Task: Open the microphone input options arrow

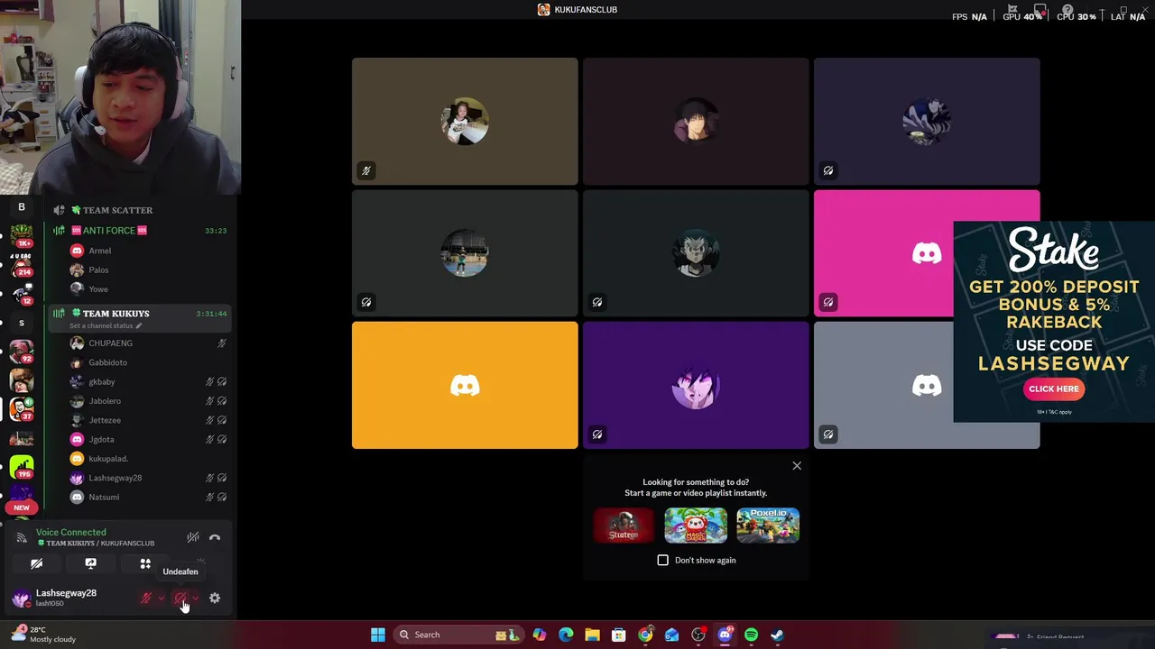Action: point(162,598)
